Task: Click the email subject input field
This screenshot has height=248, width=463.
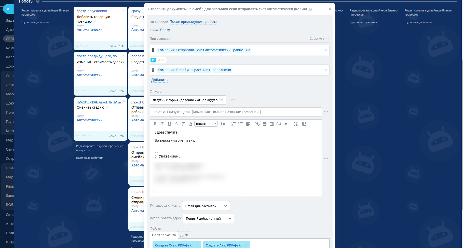Action: [236, 112]
